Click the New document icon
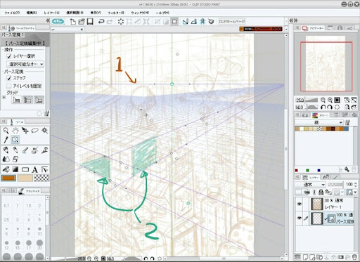Screen dimensions: 360x262 coord(73,22)
